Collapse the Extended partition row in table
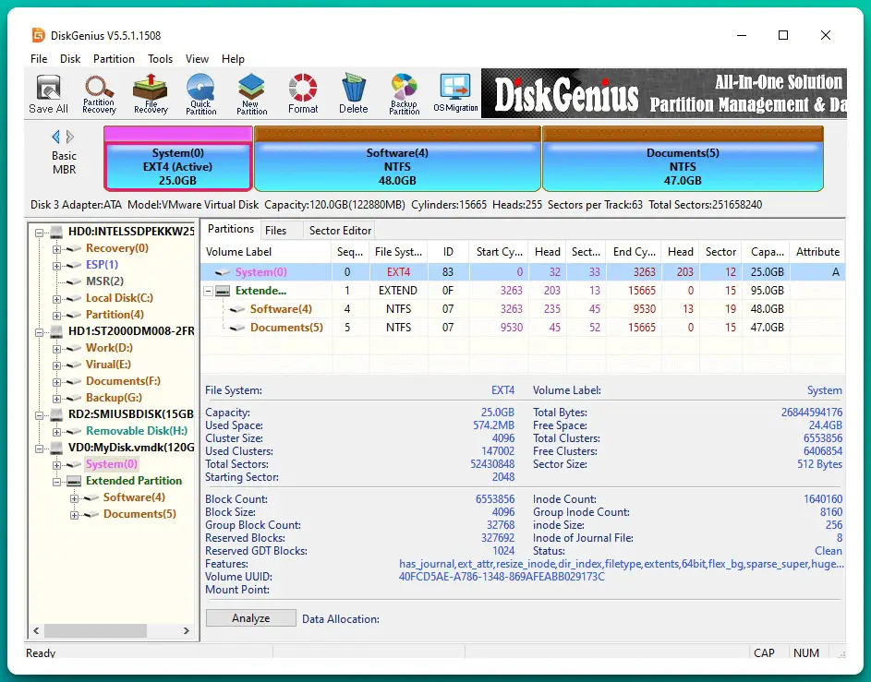The image size is (871, 682). click(x=207, y=290)
